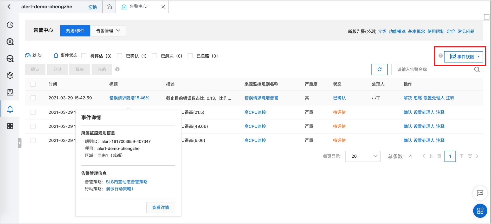Open the log search icon in sidebar

(10, 42)
